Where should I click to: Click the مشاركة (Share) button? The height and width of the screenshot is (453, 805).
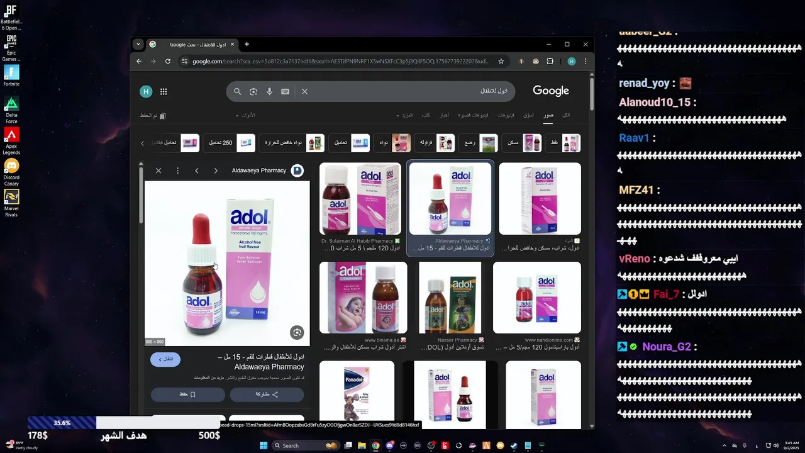(x=267, y=394)
